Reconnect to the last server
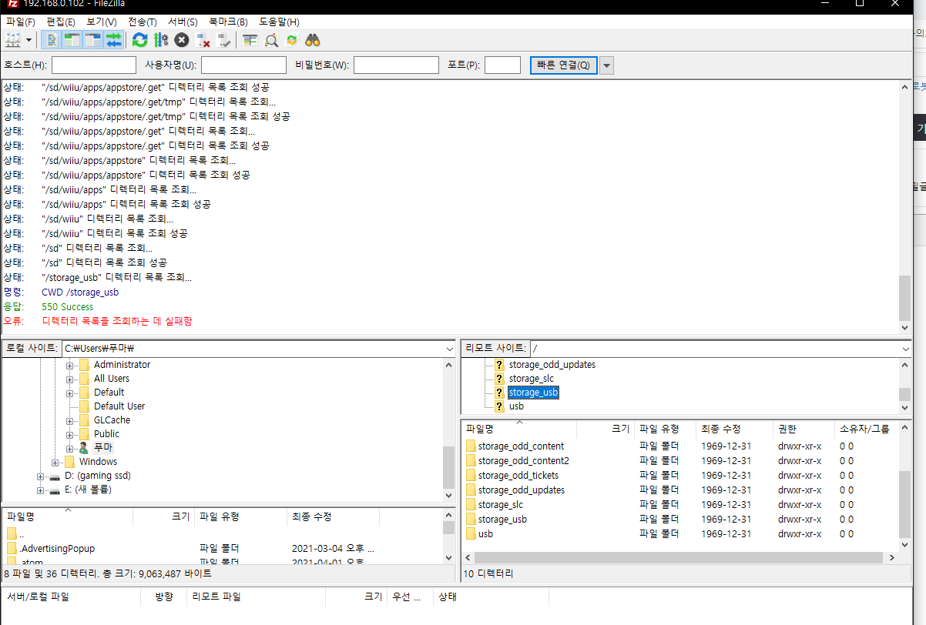Screen dimensions: 926x625 tap(224, 40)
